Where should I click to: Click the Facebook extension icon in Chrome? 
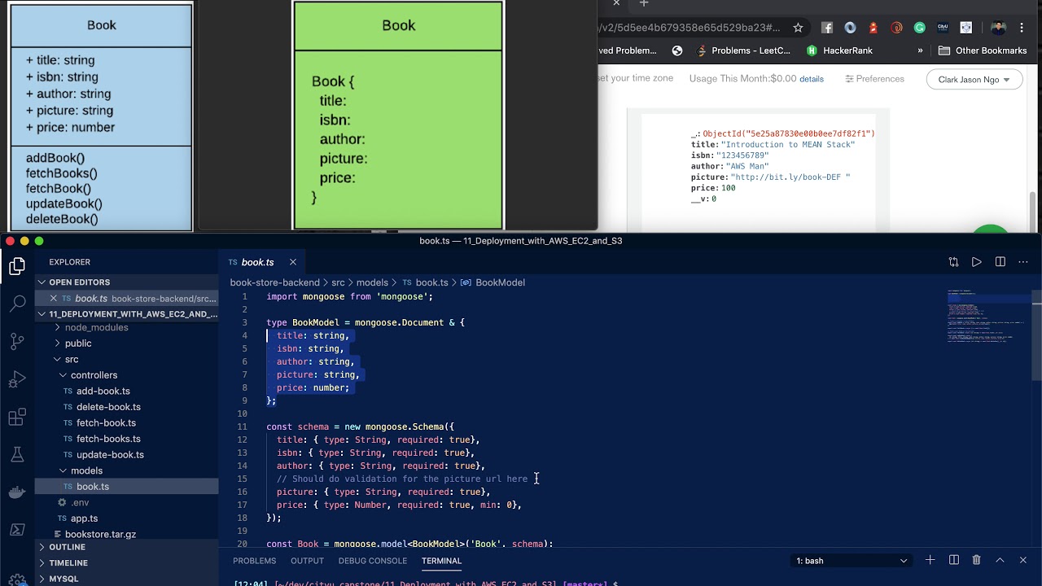coord(827,28)
